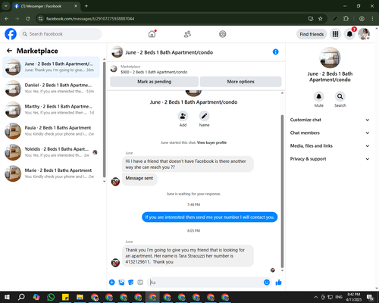Select the Messenger | Facebook tab
This screenshot has width=379, height=303.
point(46,6)
